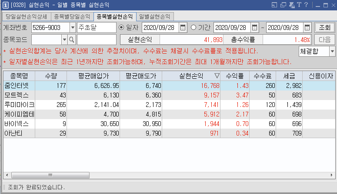Click the scrollbar left arrow
337x194 pixels.
[7, 175]
